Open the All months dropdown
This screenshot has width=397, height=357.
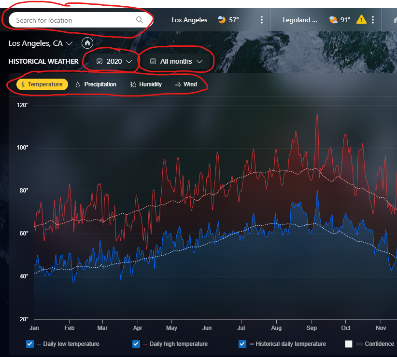pyautogui.click(x=176, y=61)
